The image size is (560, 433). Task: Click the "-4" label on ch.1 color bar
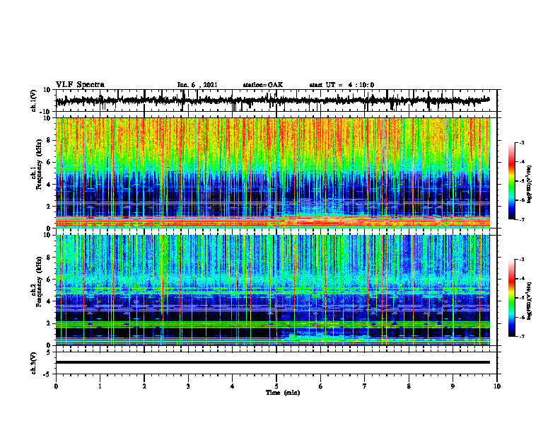(x=522, y=162)
